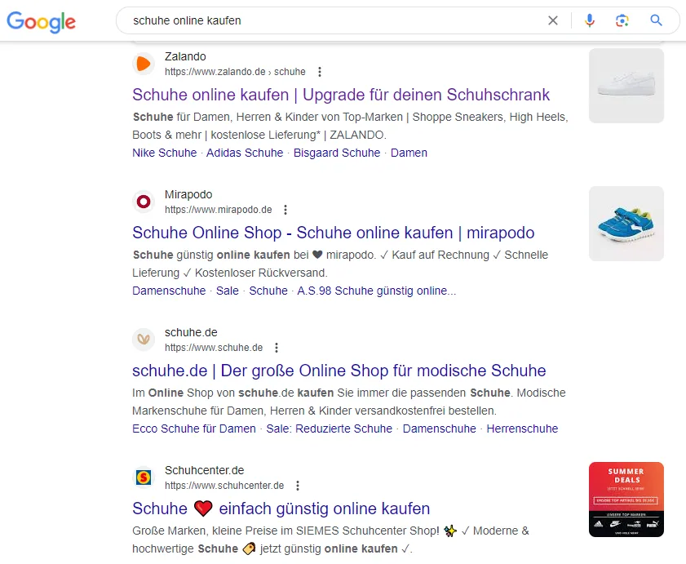The image size is (686, 564).
Task: Follow the 'Ecco Schuhe für Damen' sitelink
Action: pyautogui.click(x=194, y=429)
